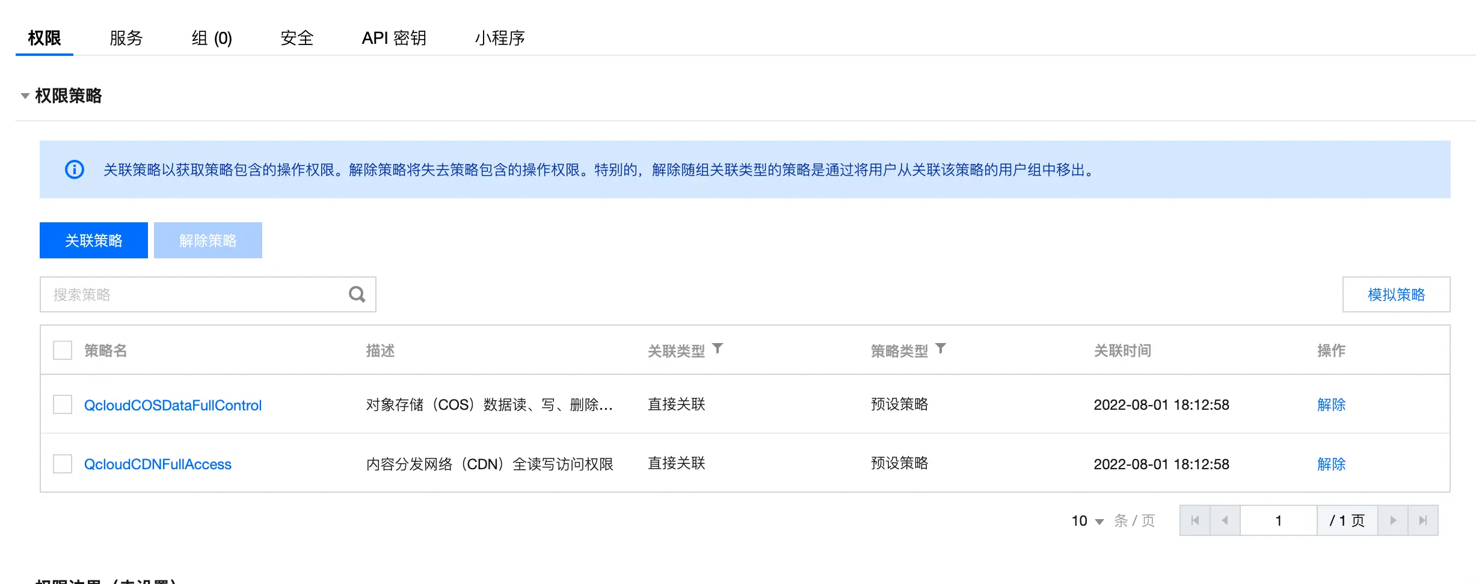Toggle the select-all checkbox in table header
Viewport: 1476px width, 584px height.
[x=63, y=350]
